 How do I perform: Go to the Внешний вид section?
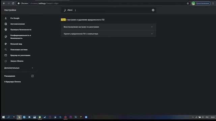coord(16,44)
